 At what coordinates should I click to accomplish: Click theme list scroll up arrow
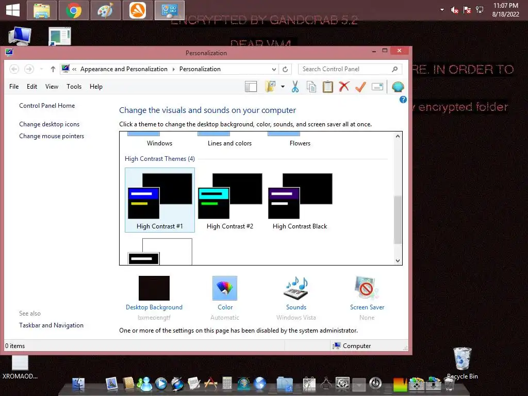click(x=398, y=136)
